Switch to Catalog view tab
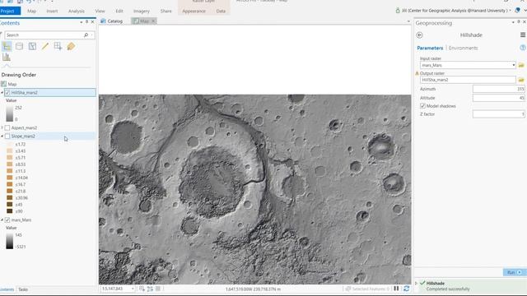 tap(112, 21)
